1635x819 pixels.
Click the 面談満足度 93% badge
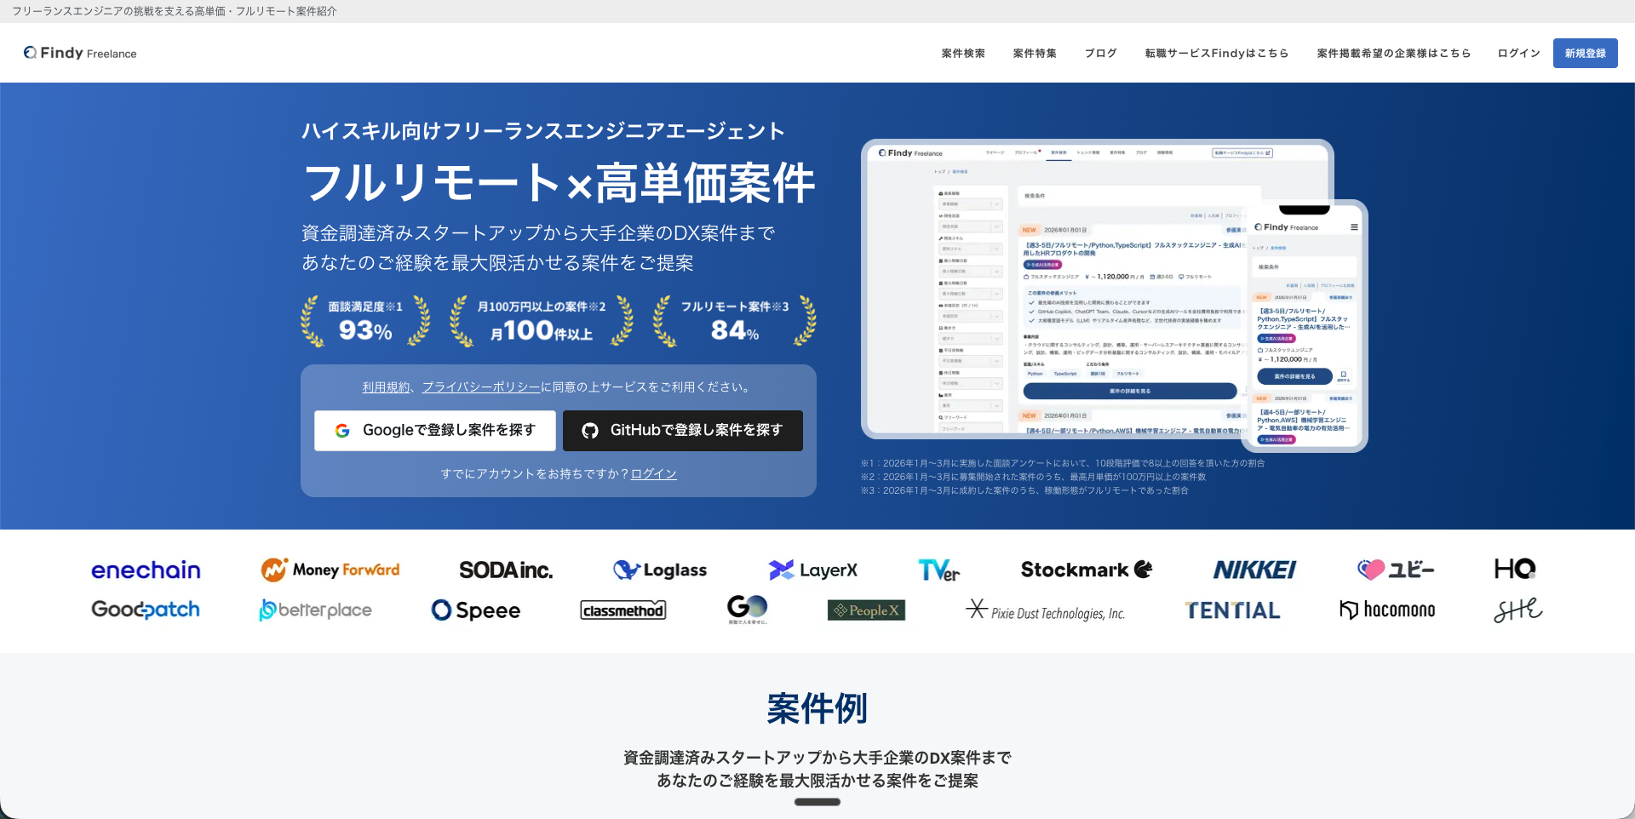click(365, 321)
